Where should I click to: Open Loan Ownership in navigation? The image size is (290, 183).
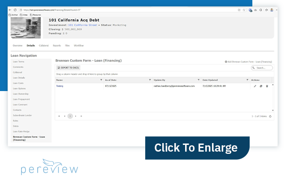21,94
